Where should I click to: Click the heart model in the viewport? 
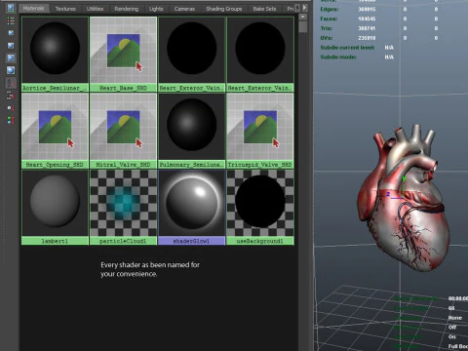click(403, 198)
